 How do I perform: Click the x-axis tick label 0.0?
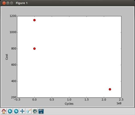[34, 100]
